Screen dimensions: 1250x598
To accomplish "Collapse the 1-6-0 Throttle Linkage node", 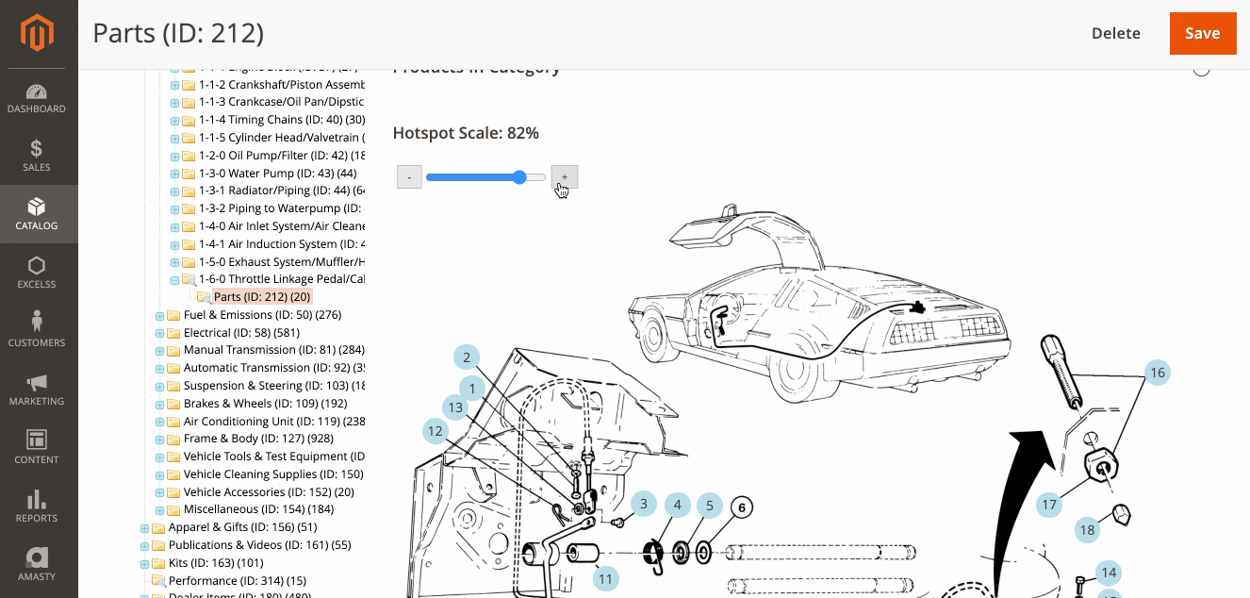I will [x=174, y=280].
